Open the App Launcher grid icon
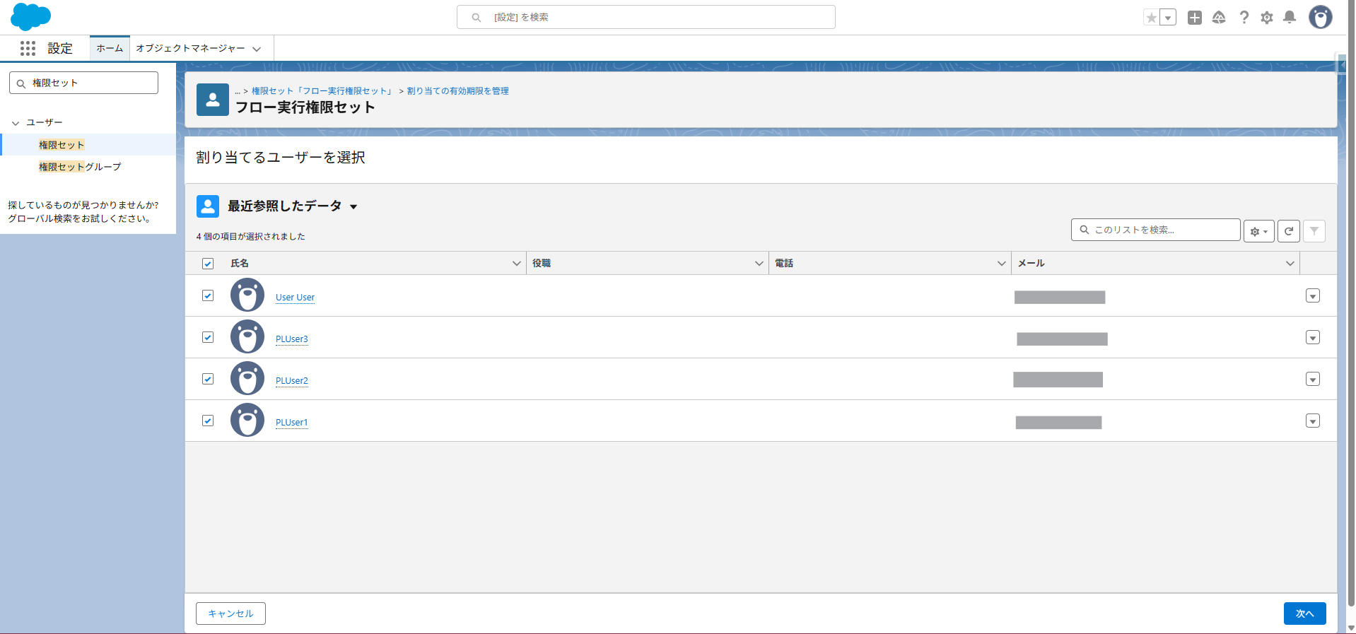 tap(28, 48)
